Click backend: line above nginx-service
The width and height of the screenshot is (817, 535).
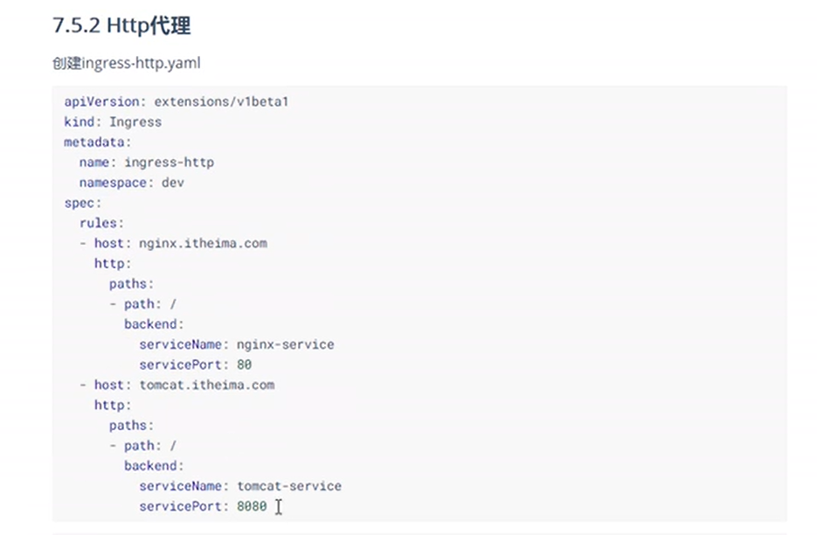coord(154,324)
